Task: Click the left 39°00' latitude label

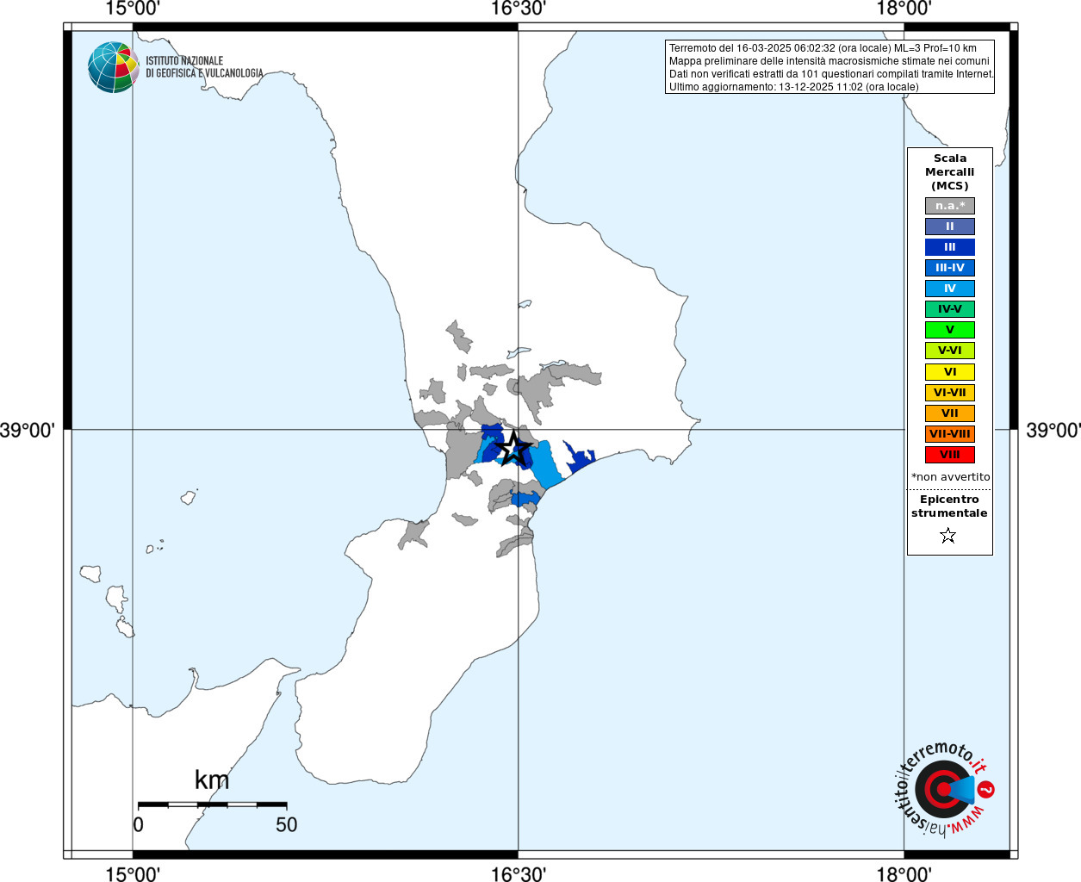Action: pyautogui.click(x=28, y=429)
